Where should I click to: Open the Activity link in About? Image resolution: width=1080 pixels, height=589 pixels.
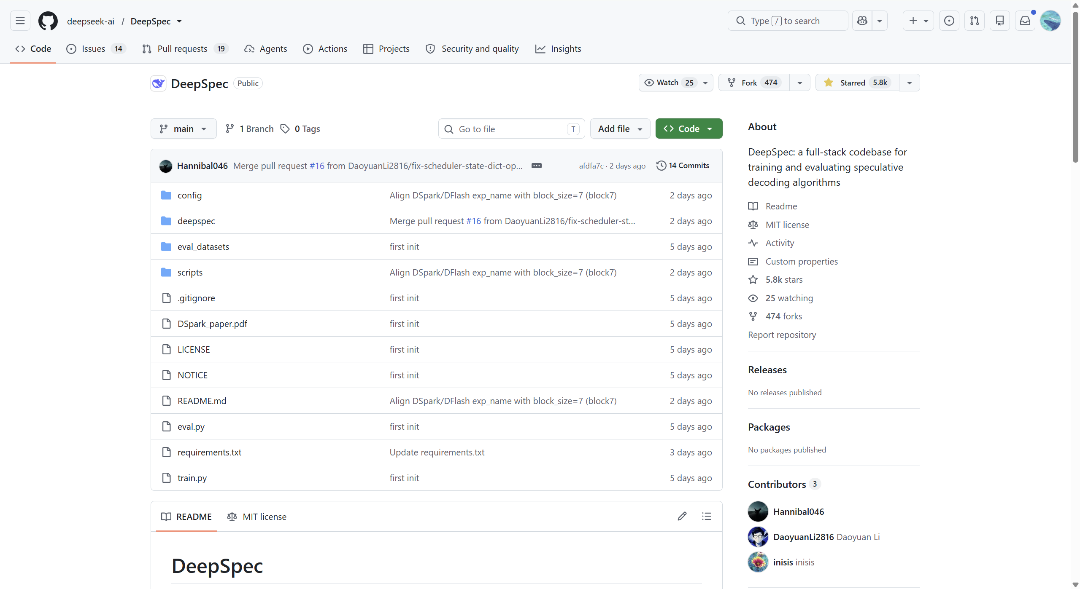coord(780,243)
